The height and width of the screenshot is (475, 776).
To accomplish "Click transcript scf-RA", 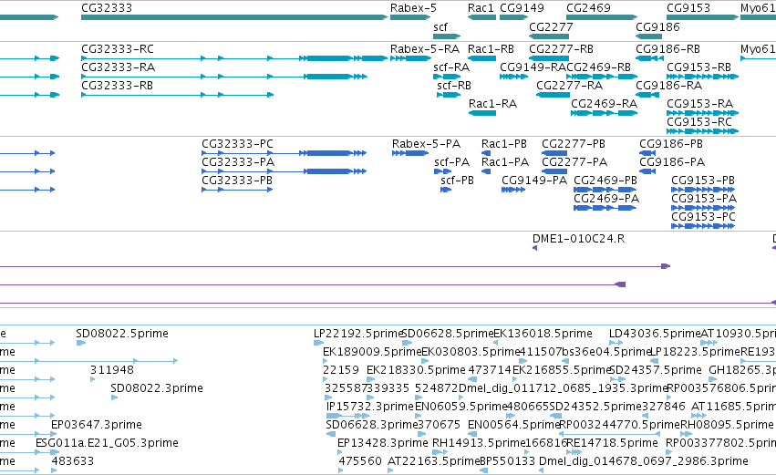I will pos(450,67).
